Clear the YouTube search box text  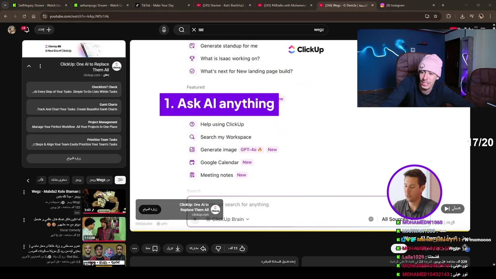click(194, 29)
